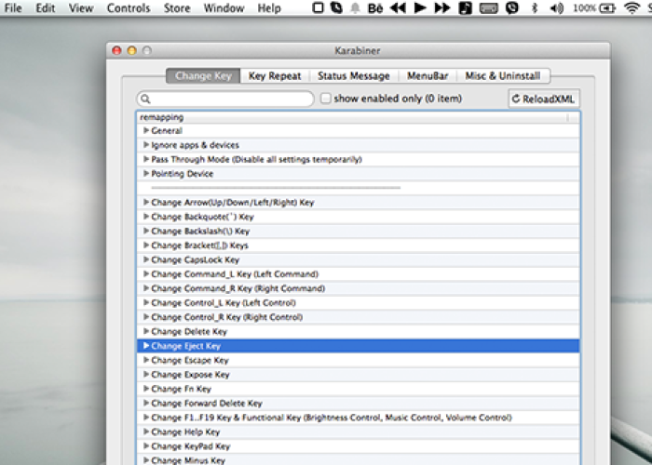
Task: Open the Edit menu
Action: (46, 7)
